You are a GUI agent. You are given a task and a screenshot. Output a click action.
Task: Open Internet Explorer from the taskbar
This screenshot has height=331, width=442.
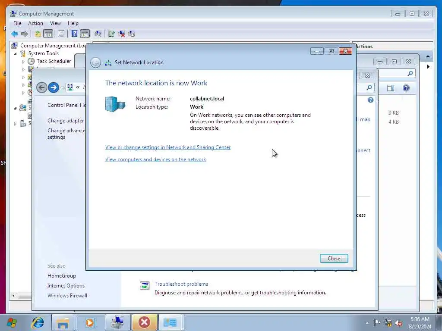coord(38,322)
